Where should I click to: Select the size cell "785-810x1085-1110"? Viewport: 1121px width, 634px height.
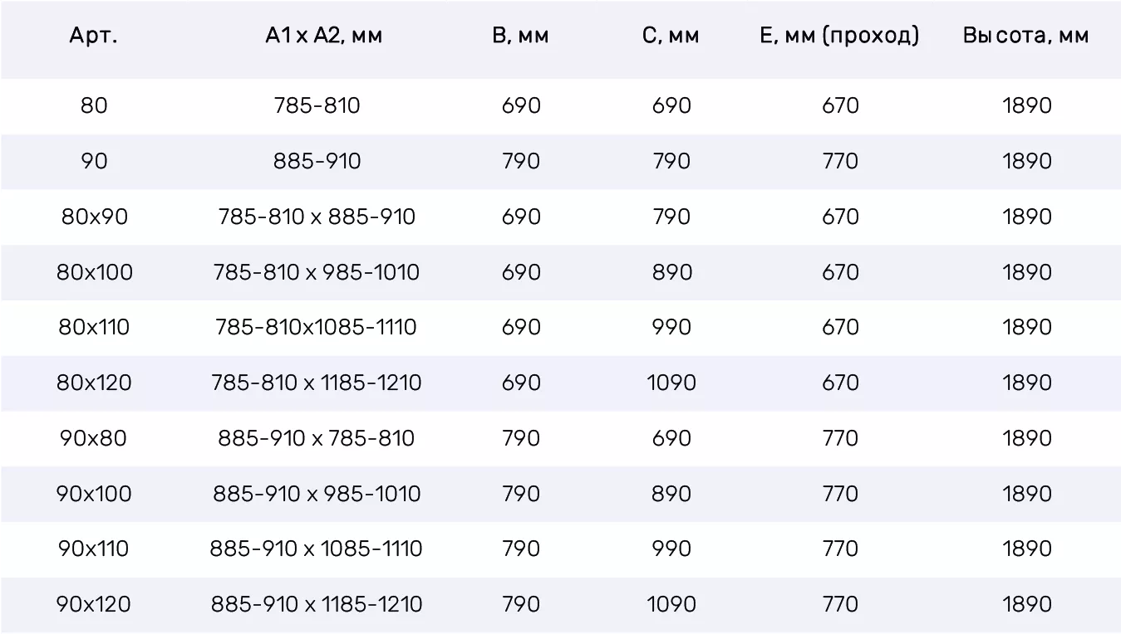[x=317, y=327]
